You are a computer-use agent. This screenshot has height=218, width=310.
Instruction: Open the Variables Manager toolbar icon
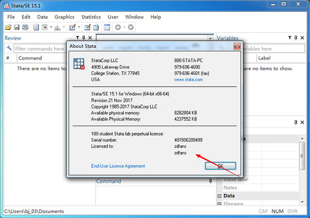107,27
